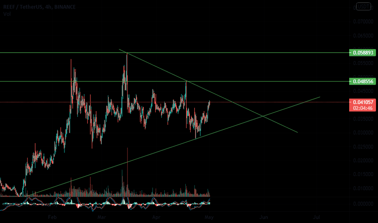The height and width of the screenshot is (223, 378).
Task: Click the Jun label on time axis
Action: 264,217
